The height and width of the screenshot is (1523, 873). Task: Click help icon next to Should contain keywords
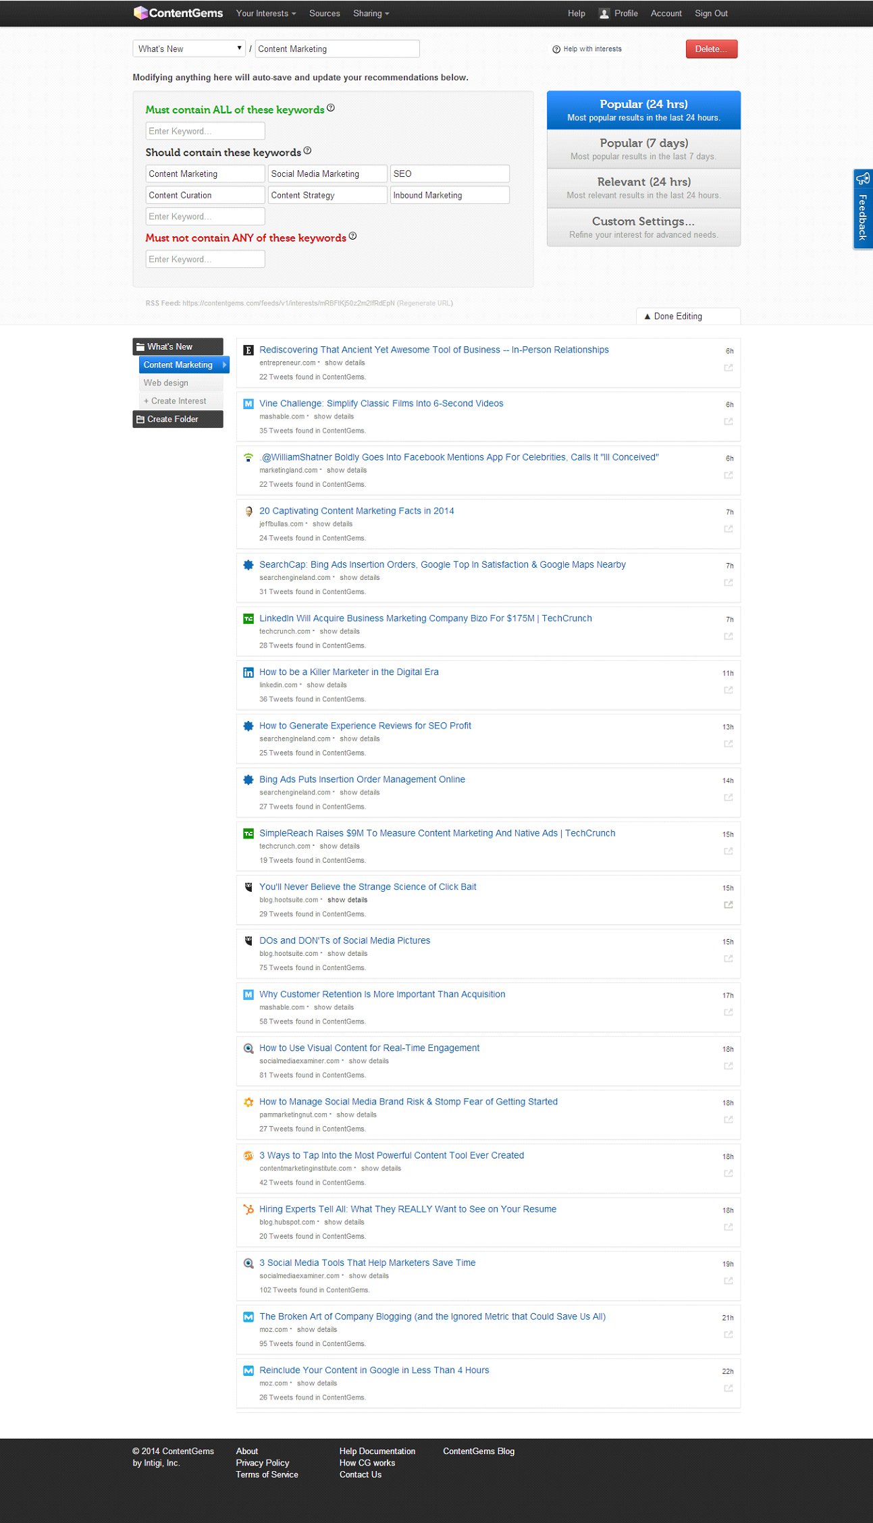307,151
